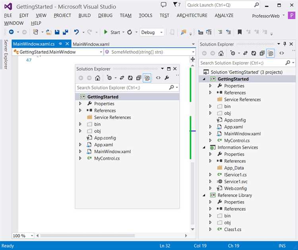Image resolution: width=298 pixels, height=250 pixels.
Task: Open the Server Explorer side tab
Action: [6, 54]
